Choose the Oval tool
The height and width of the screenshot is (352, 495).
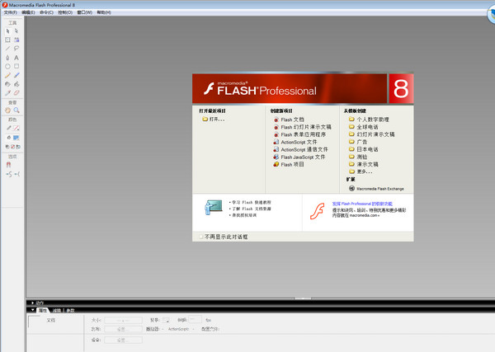pos(7,67)
